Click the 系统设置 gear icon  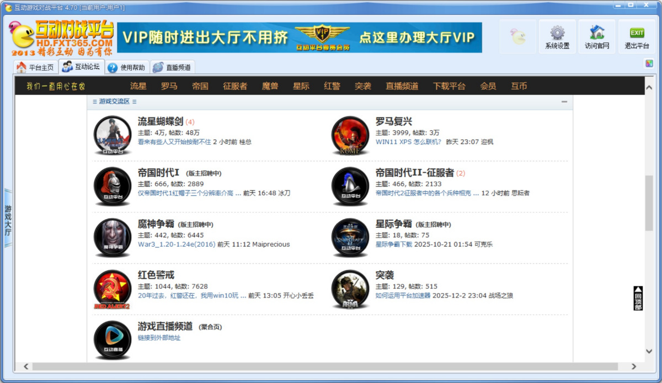[557, 33]
